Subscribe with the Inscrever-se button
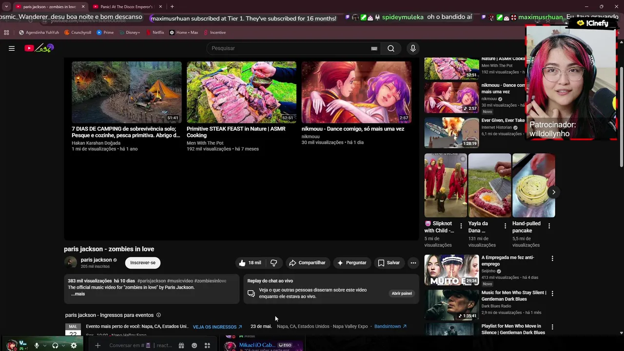The image size is (624, 351). (x=143, y=263)
